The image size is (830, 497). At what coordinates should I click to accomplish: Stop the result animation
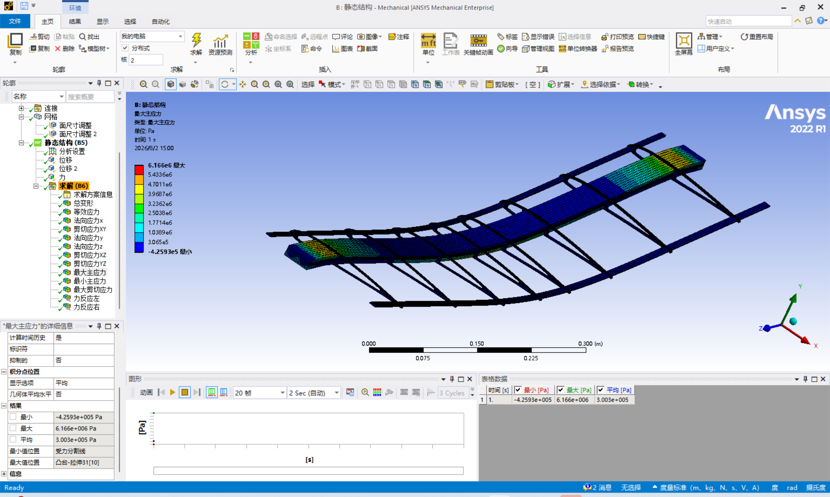tap(185, 392)
